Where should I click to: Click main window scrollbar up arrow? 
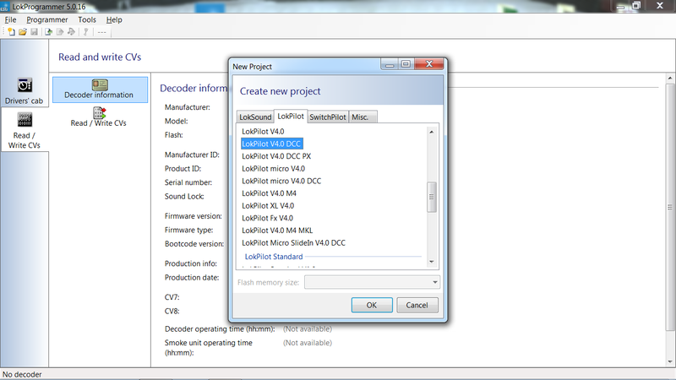tap(670, 78)
